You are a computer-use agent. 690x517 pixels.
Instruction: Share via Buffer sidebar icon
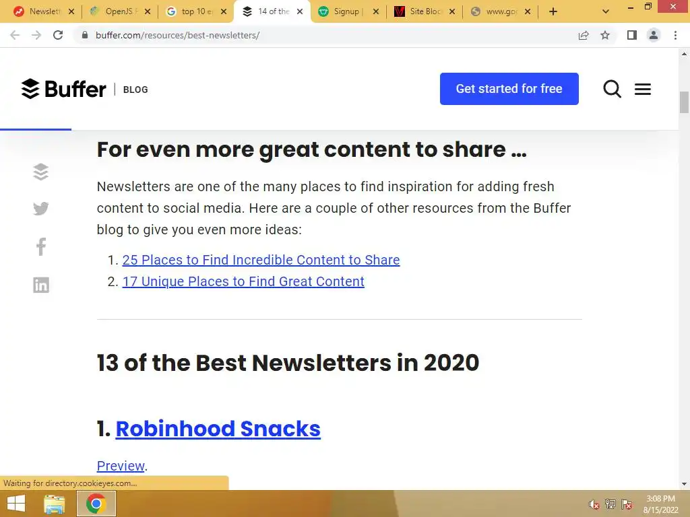pyautogui.click(x=41, y=172)
